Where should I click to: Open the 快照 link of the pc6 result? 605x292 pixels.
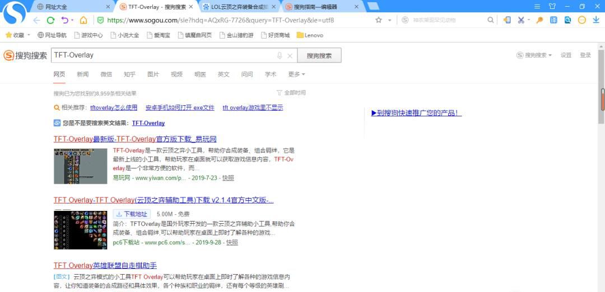coord(232,243)
